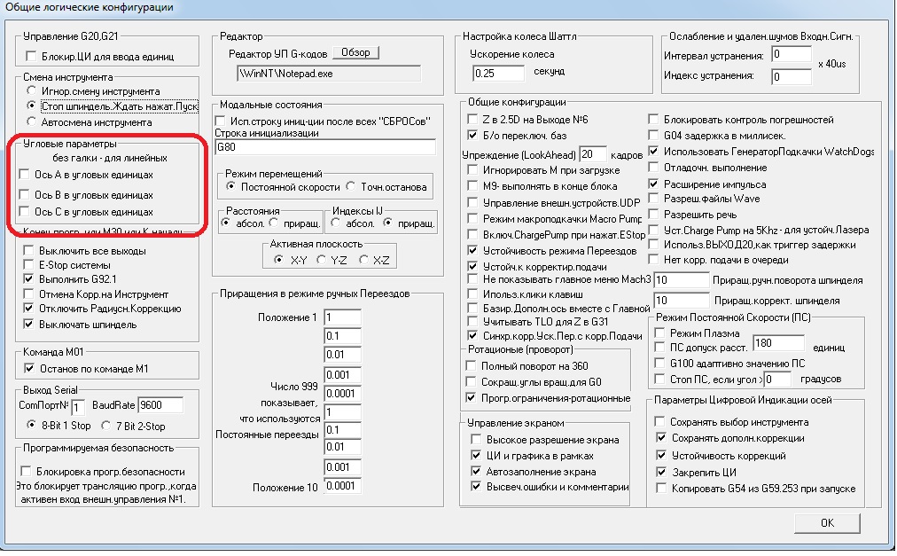Image resolution: width=897 pixels, height=556 pixels.
Task: Select 'абсол.' under Расстояния
Action: point(226,223)
